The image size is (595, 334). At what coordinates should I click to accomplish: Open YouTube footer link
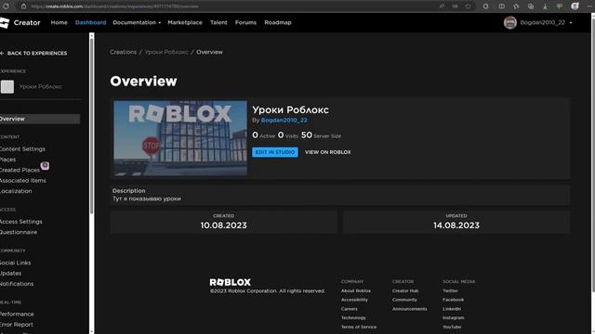(452, 327)
